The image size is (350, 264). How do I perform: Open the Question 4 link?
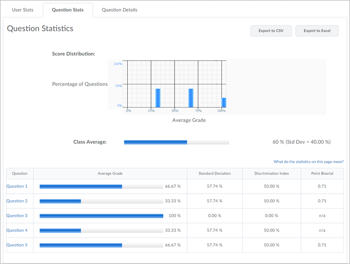point(17,230)
